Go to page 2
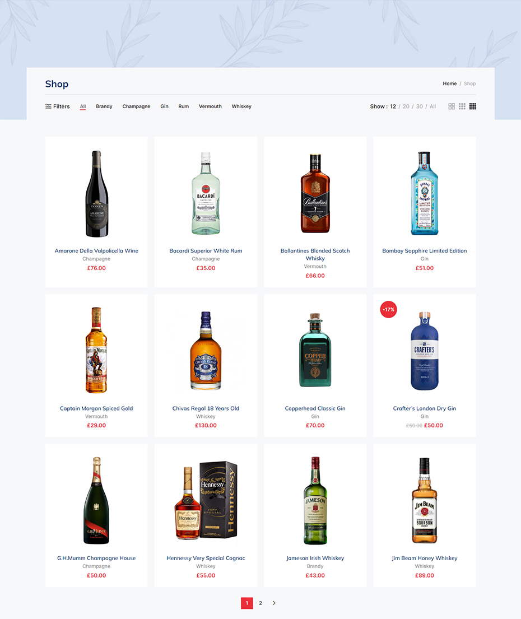The height and width of the screenshot is (619, 521). [260, 603]
